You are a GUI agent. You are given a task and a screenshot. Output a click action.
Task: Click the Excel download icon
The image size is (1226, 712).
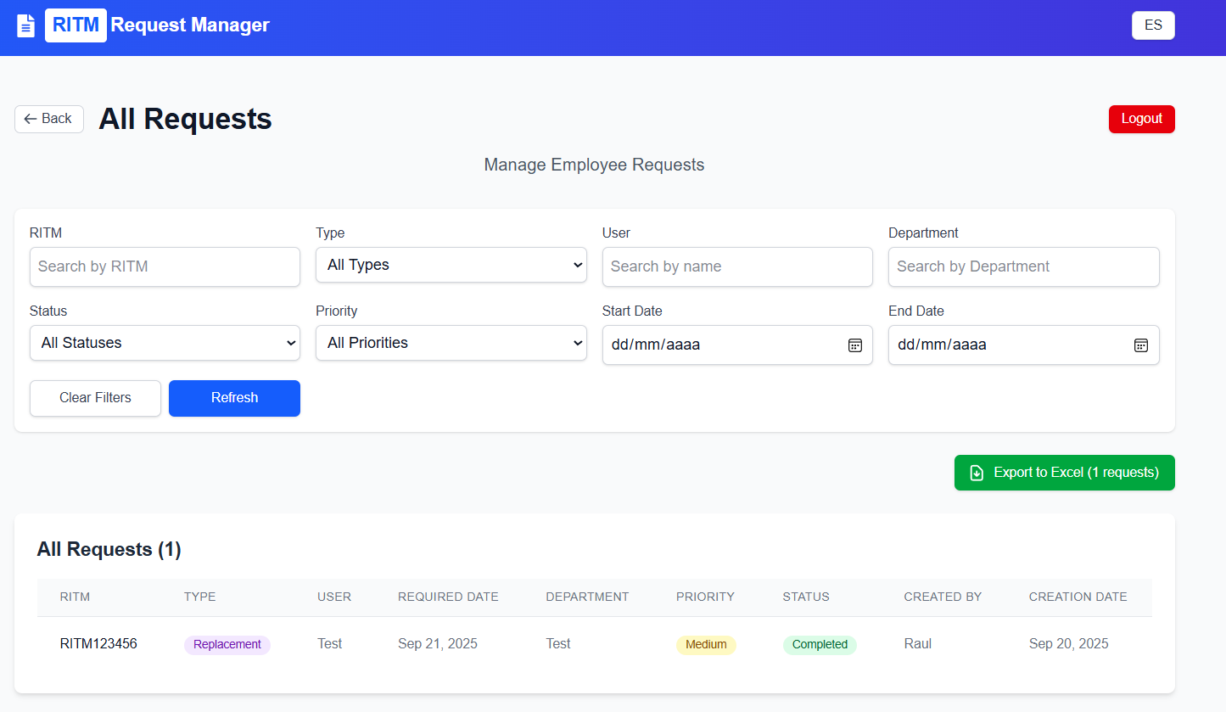(977, 473)
